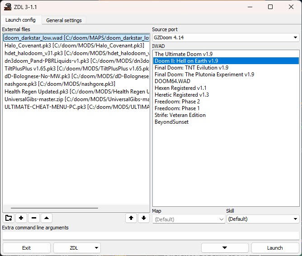Click the Launch button
The width and height of the screenshot is (302, 256).
(275, 248)
